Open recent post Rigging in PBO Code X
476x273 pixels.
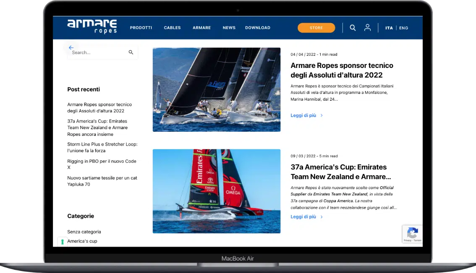pos(102,164)
